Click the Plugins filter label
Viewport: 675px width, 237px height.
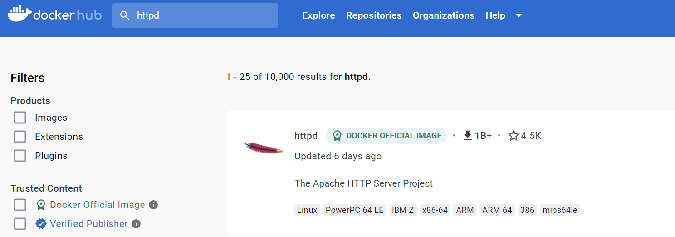pos(51,156)
